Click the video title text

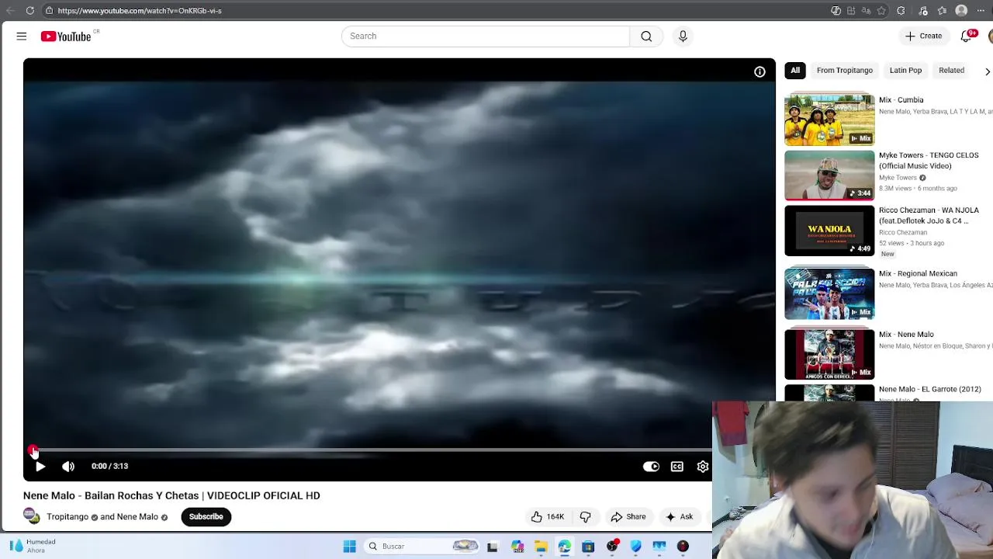click(x=171, y=495)
